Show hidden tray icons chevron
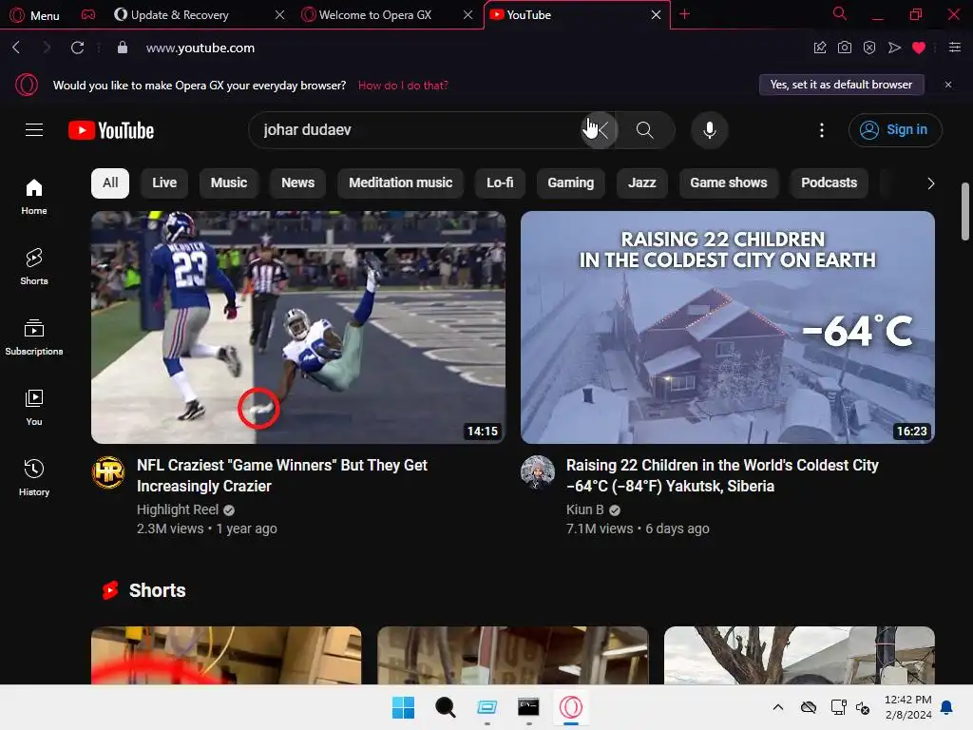Viewport: 973px width, 730px height. 778,707
